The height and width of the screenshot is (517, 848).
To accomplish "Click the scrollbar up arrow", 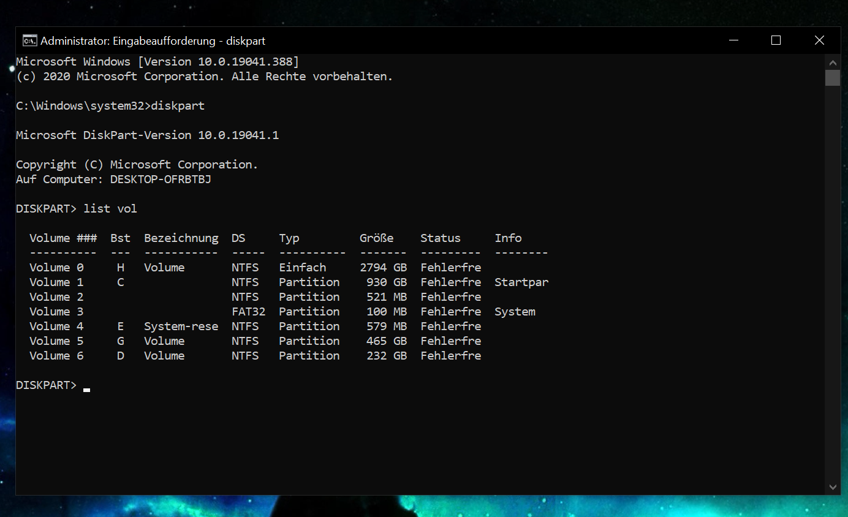I will (x=833, y=62).
